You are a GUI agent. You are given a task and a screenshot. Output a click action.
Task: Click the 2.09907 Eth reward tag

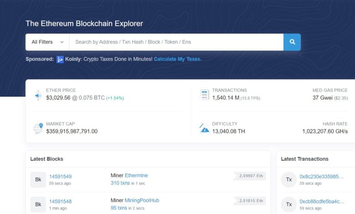pyautogui.click(x=250, y=176)
